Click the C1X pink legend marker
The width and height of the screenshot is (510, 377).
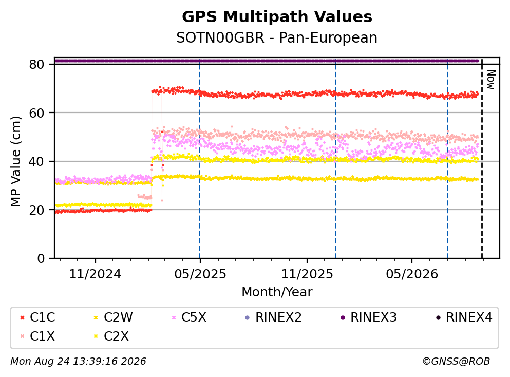[x=22, y=336]
